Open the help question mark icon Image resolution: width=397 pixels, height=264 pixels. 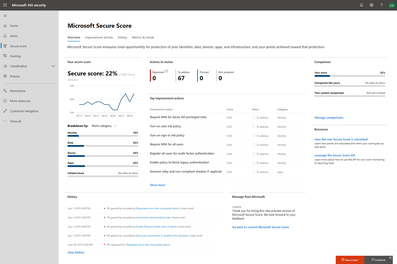click(382, 5)
